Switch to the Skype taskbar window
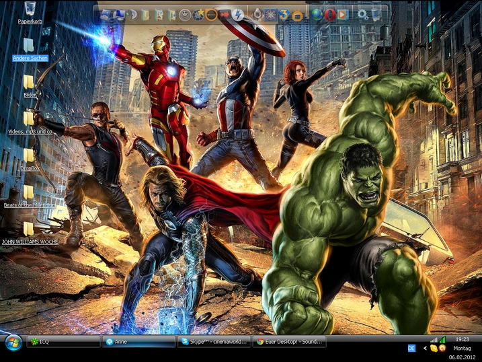The width and height of the screenshot is (482, 362). pos(214,342)
